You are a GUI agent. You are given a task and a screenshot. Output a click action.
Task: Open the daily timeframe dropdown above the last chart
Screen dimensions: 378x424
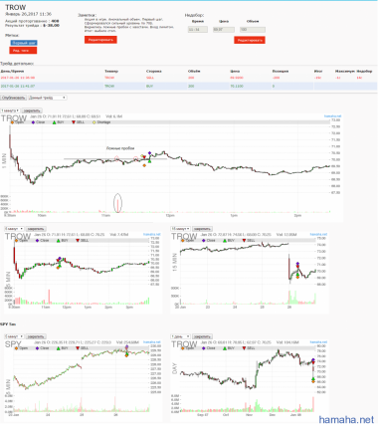click(x=180, y=336)
